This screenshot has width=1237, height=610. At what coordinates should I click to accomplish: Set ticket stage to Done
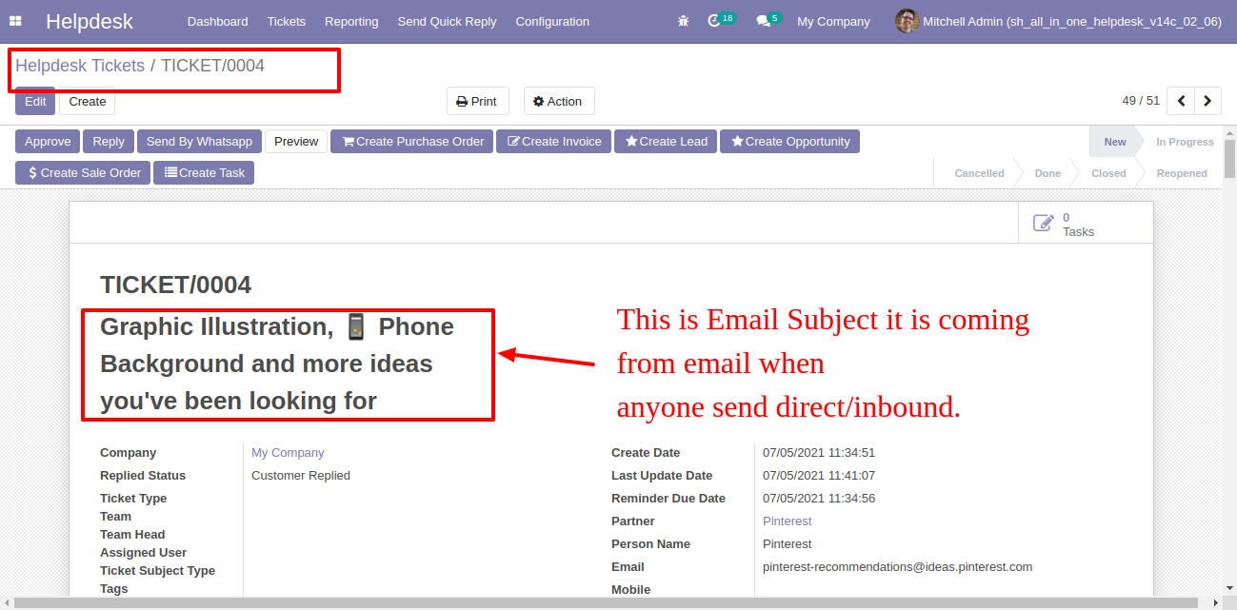pyautogui.click(x=1047, y=173)
